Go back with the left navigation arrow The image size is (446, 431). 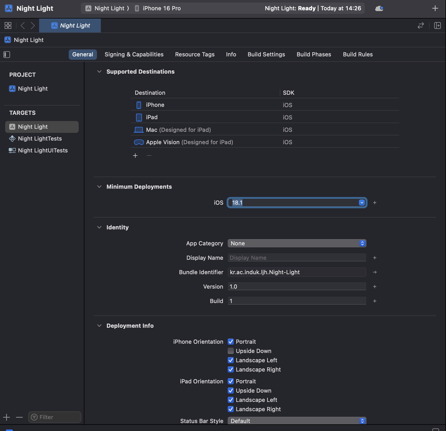click(23, 25)
